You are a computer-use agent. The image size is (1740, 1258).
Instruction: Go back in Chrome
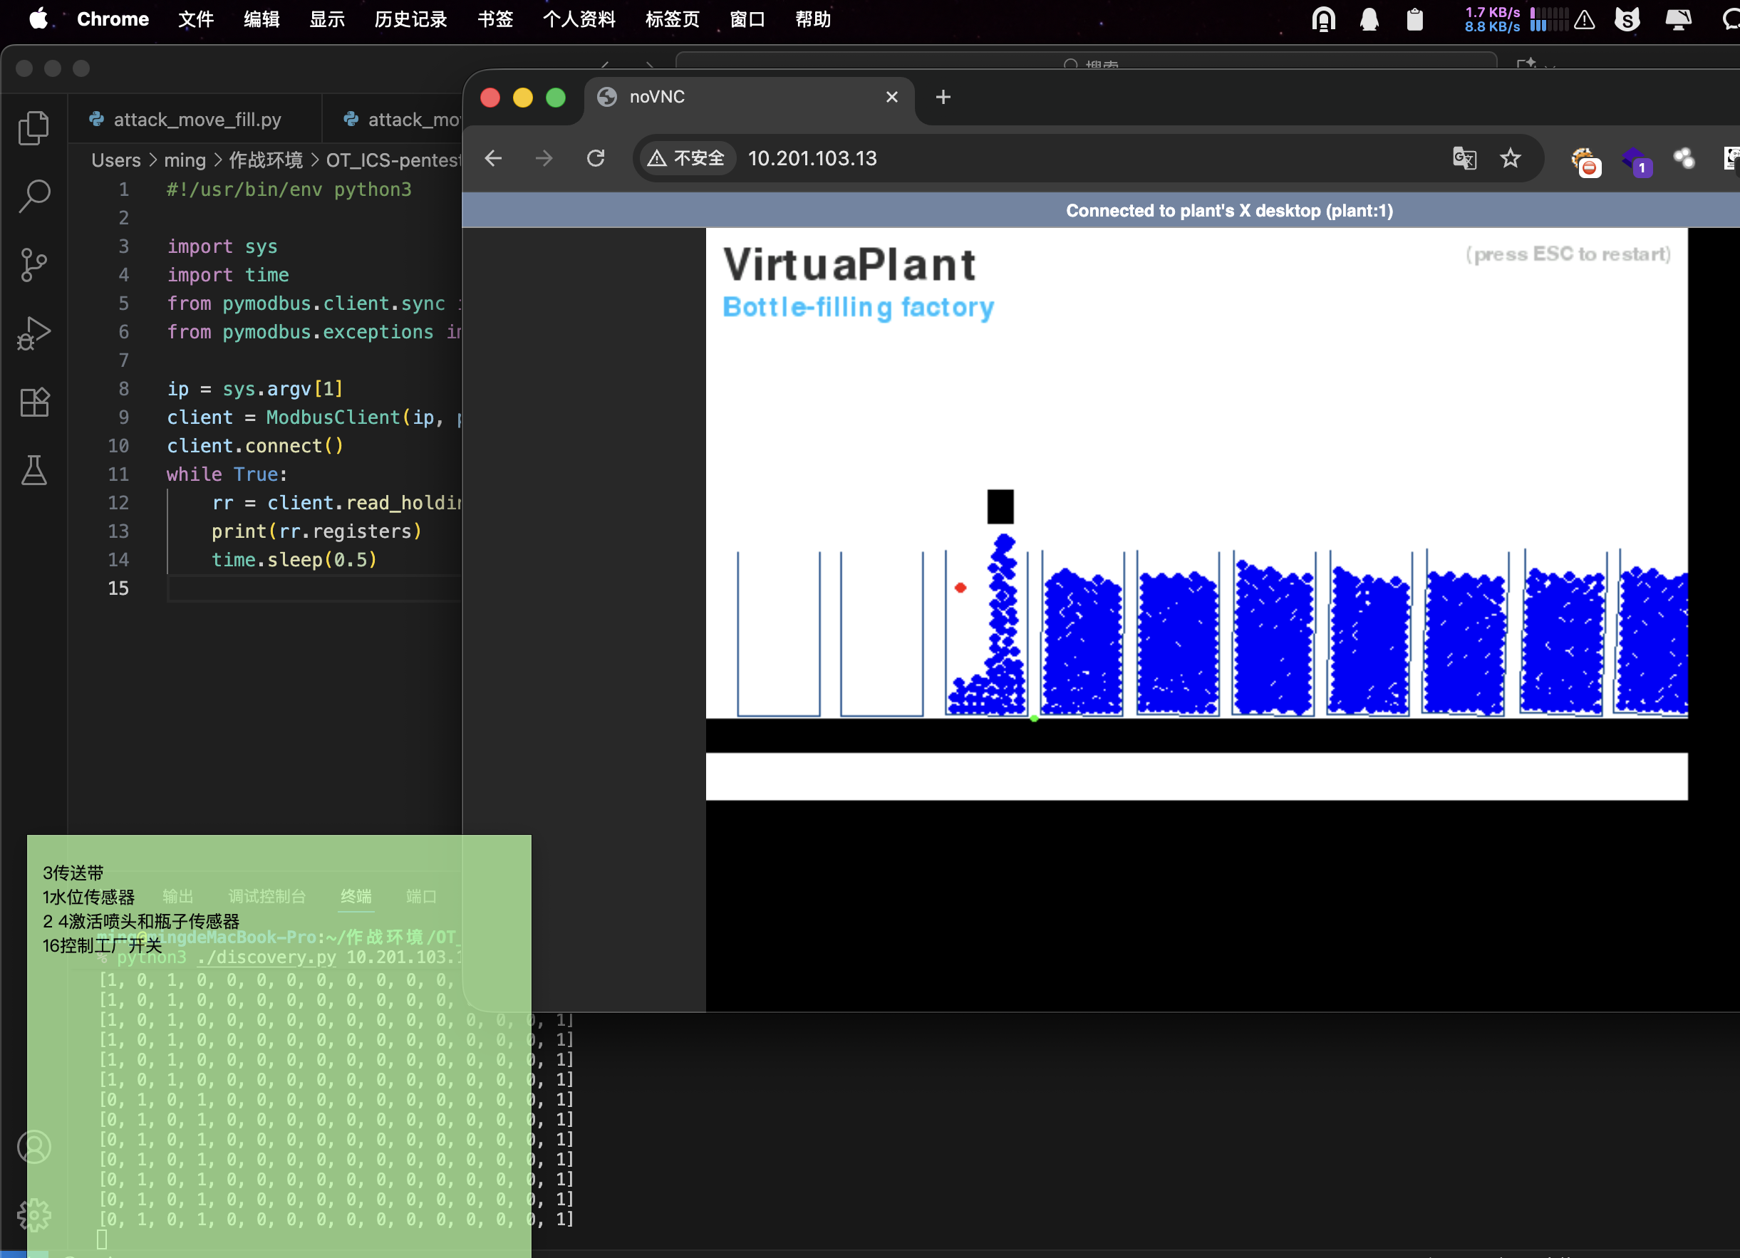[x=493, y=159]
